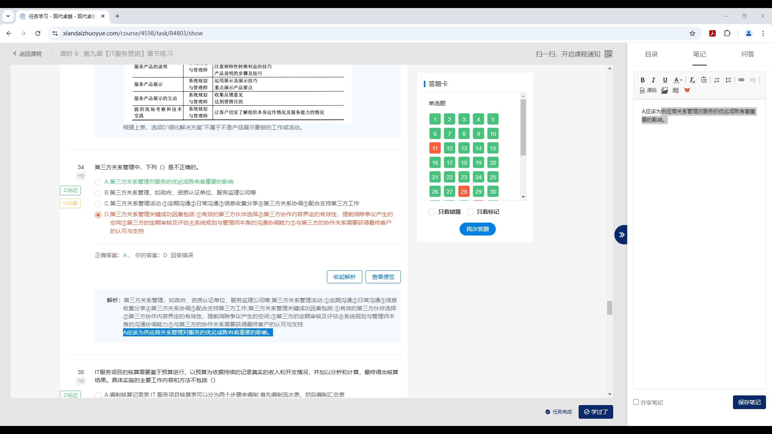
Task: Click the 学过了 button
Action: (x=596, y=412)
